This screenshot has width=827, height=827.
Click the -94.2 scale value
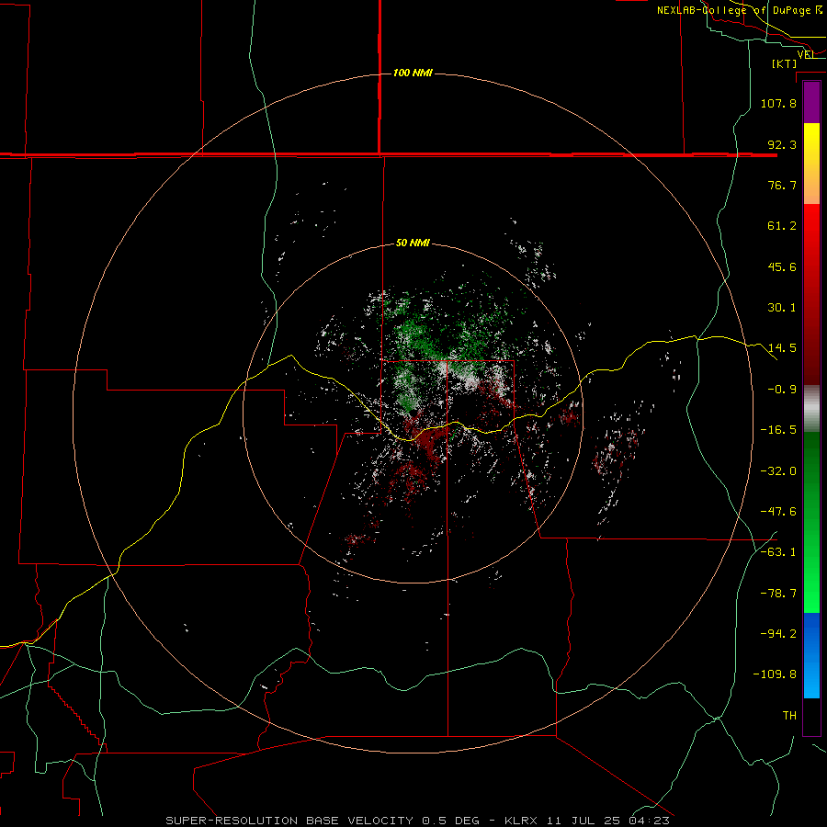pos(778,634)
